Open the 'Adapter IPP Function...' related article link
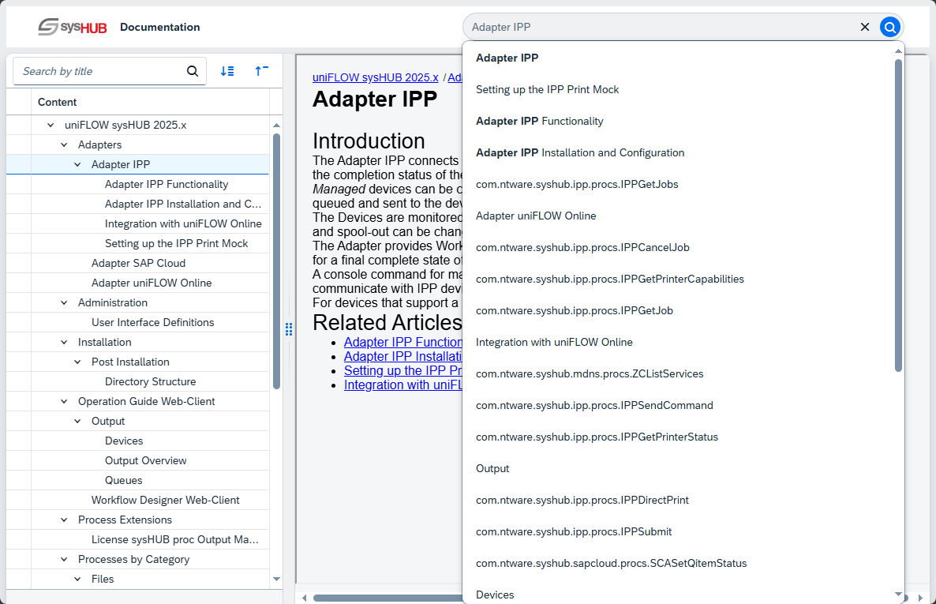Image resolution: width=936 pixels, height=604 pixels. 403,342
